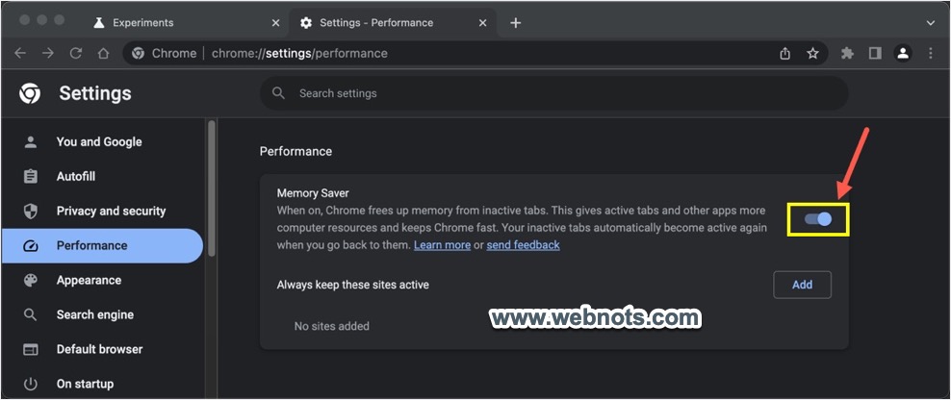The width and height of the screenshot is (951, 400).
Task: Go forward with the forward arrow
Action: (x=48, y=53)
